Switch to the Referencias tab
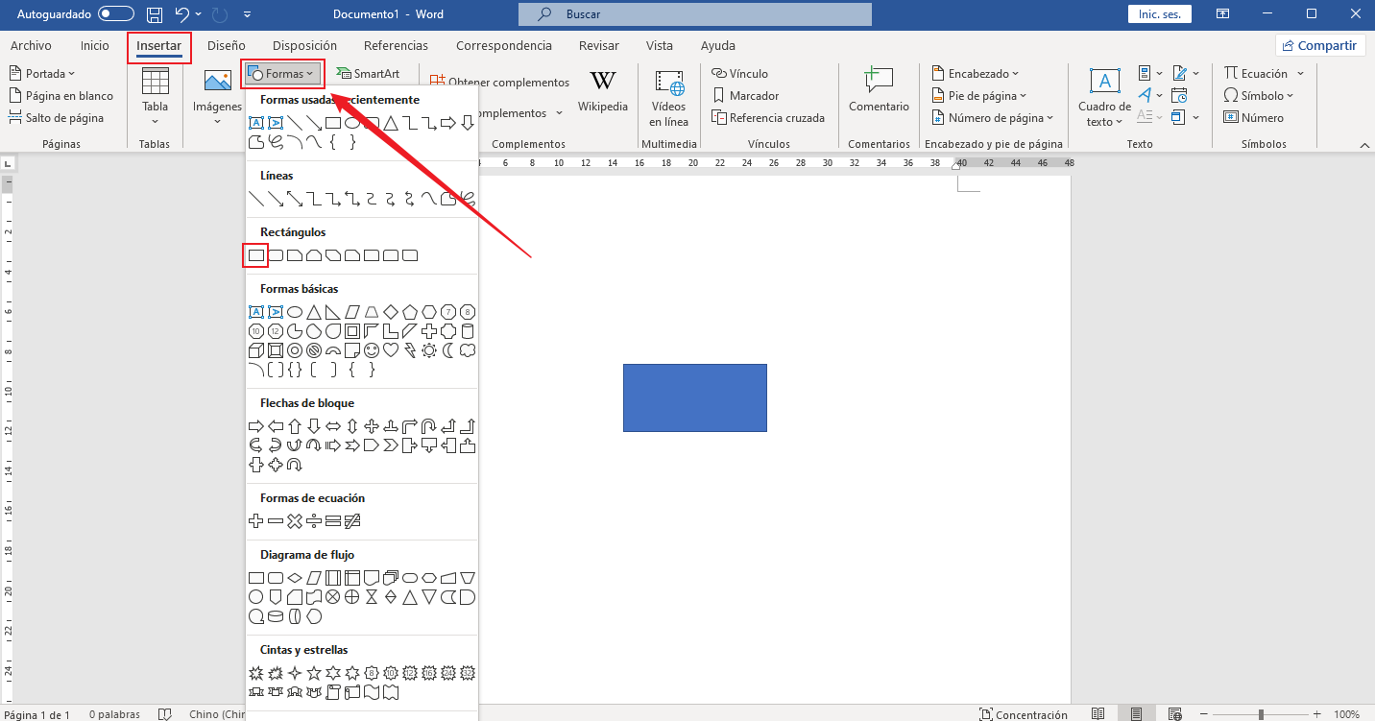Viewport: 1375px width, 721px height. [x=396, y=45]
